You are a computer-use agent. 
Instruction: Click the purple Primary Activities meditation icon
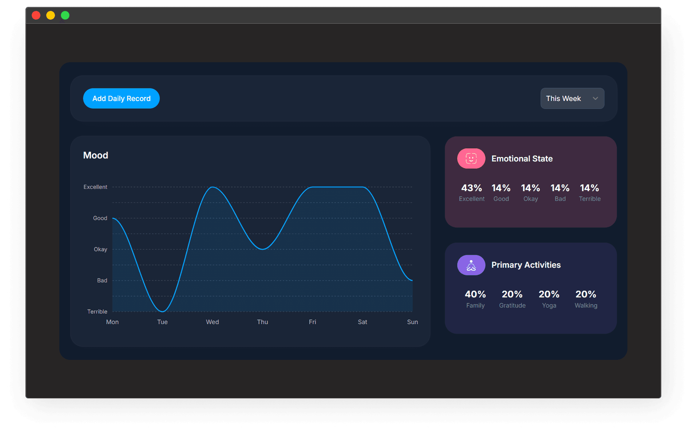click(x=471, y=265)
